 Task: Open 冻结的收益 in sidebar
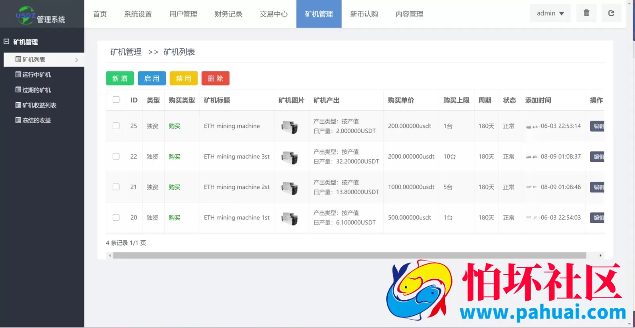(x=33, y=120)
